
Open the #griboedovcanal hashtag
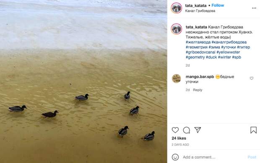(200, 52)
